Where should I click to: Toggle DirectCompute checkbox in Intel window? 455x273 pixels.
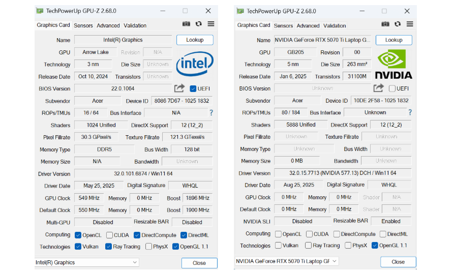pos(137,235)
